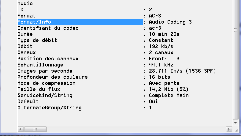Screen dimensions: 241x136
Task: Click the Type de débit line
Action: tap(37, 40)
